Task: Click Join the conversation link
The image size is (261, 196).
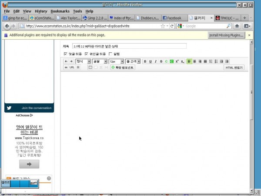Action: pos(37,108)
